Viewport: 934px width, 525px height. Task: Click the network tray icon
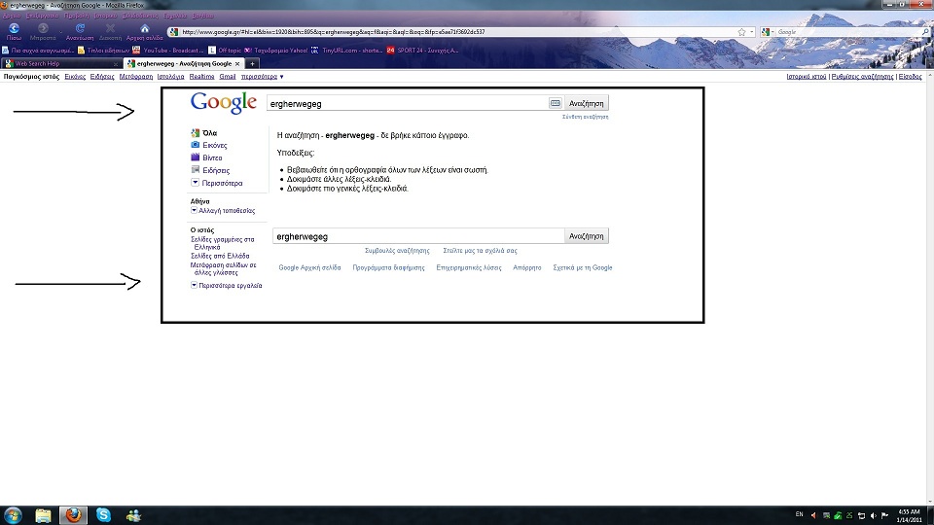click(861, 515)
